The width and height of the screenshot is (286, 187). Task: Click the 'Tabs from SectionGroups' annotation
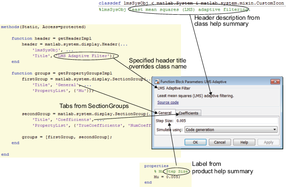click(x=94, y=106)
